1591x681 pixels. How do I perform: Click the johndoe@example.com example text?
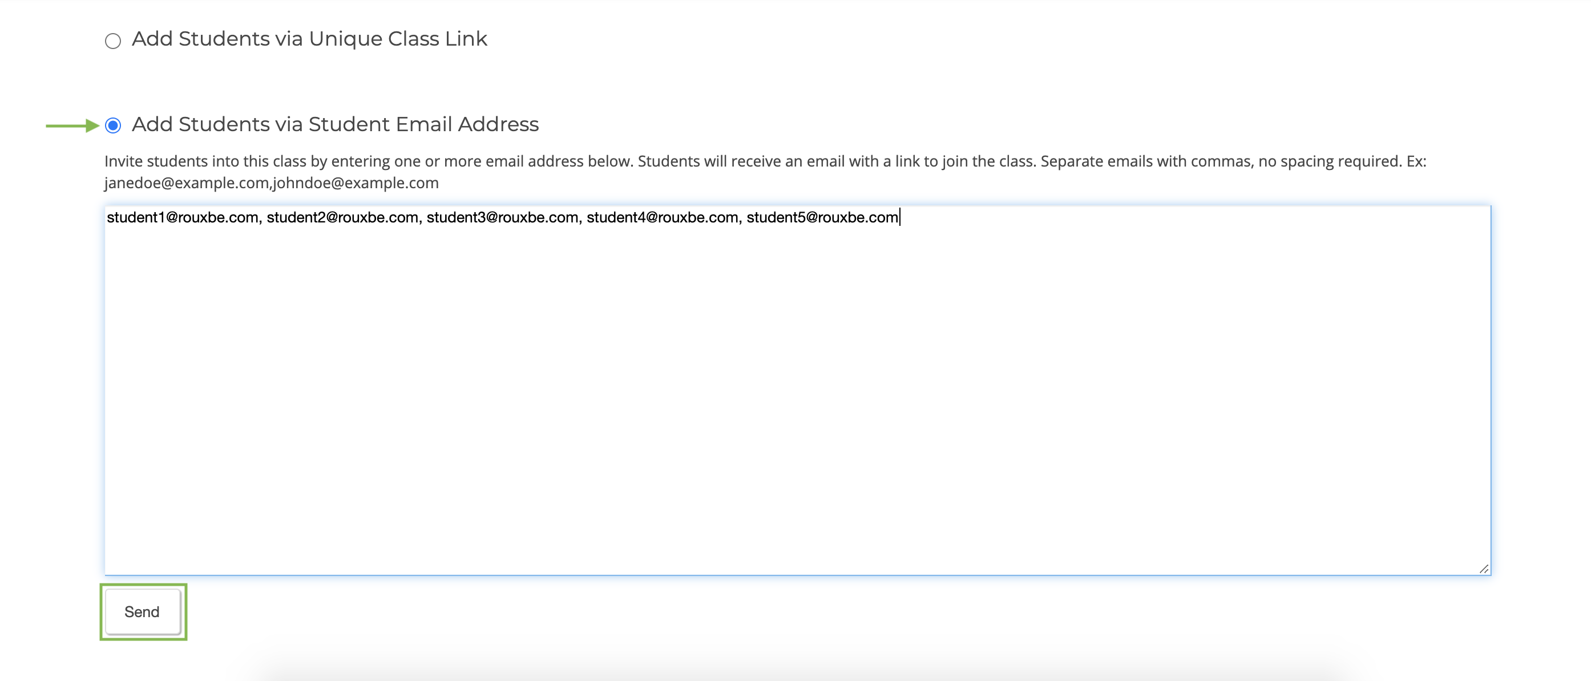356,183
